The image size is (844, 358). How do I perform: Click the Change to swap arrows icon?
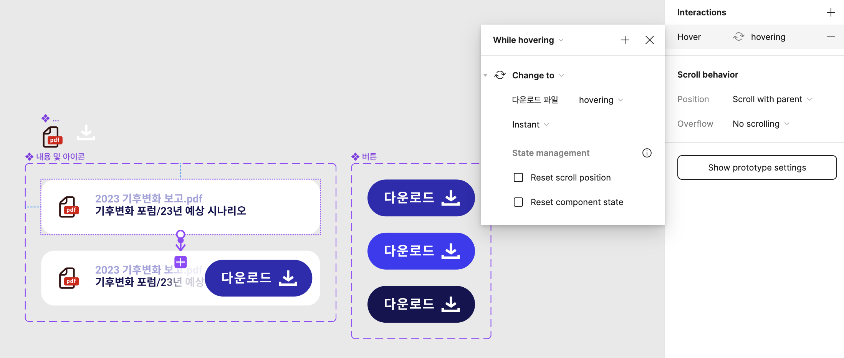500,75
